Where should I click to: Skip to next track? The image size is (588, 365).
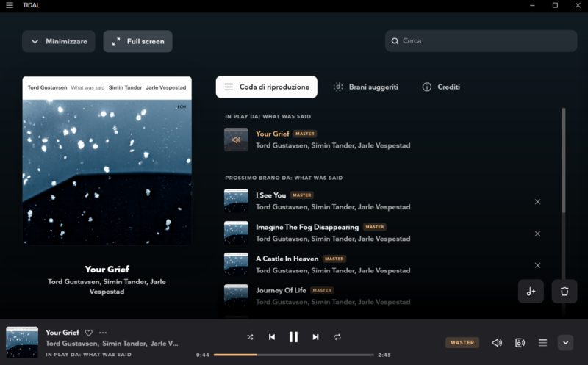tap(315, 337)
